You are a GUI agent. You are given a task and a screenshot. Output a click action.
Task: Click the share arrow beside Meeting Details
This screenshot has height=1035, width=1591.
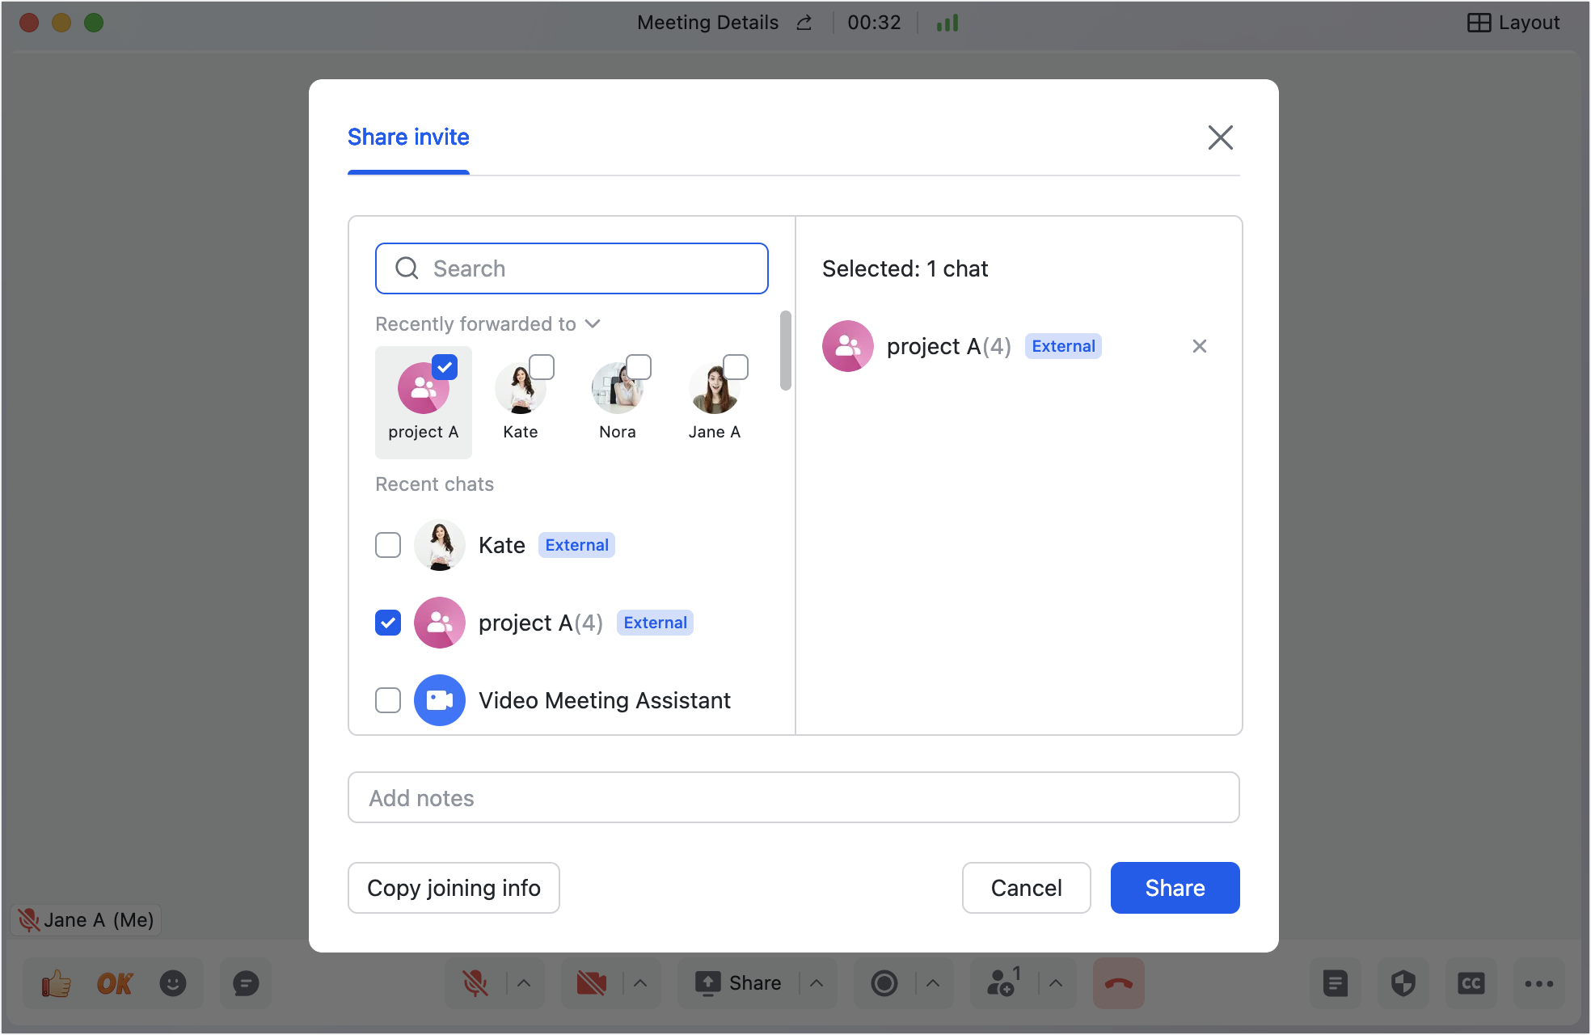pos(804,23)
